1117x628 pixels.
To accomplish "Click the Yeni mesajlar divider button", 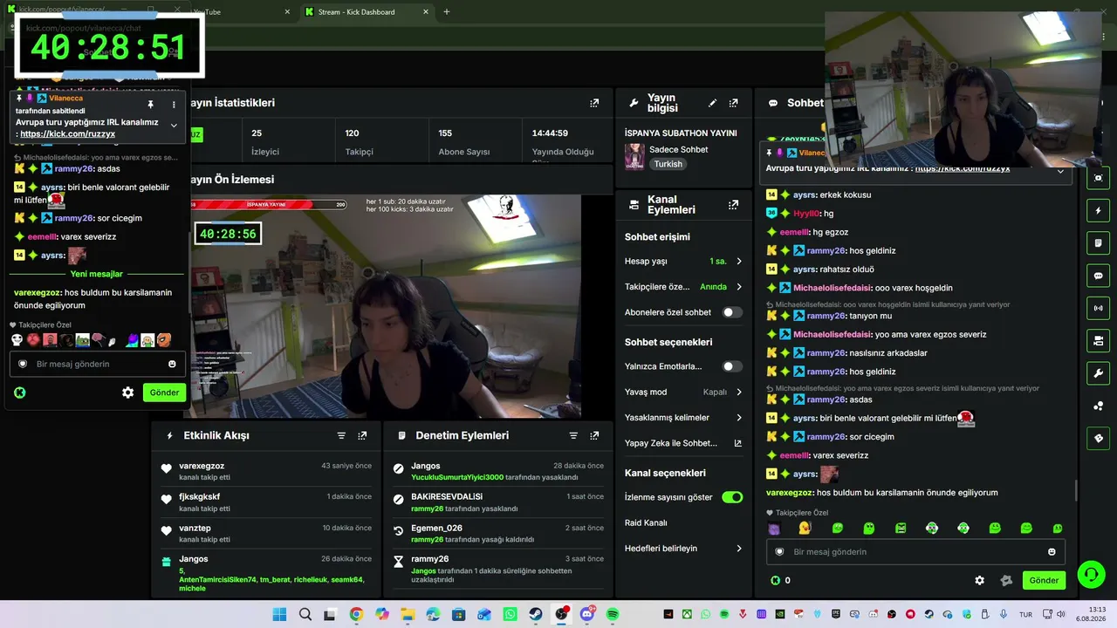I will [97, 274].
